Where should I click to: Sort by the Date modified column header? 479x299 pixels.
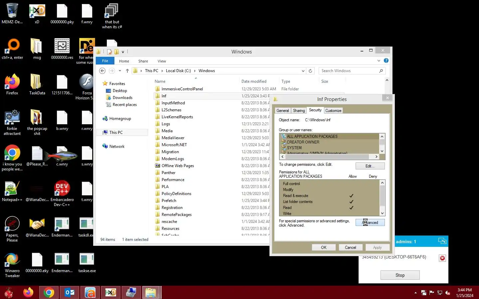pyautogui.click(x=254, y=81)
